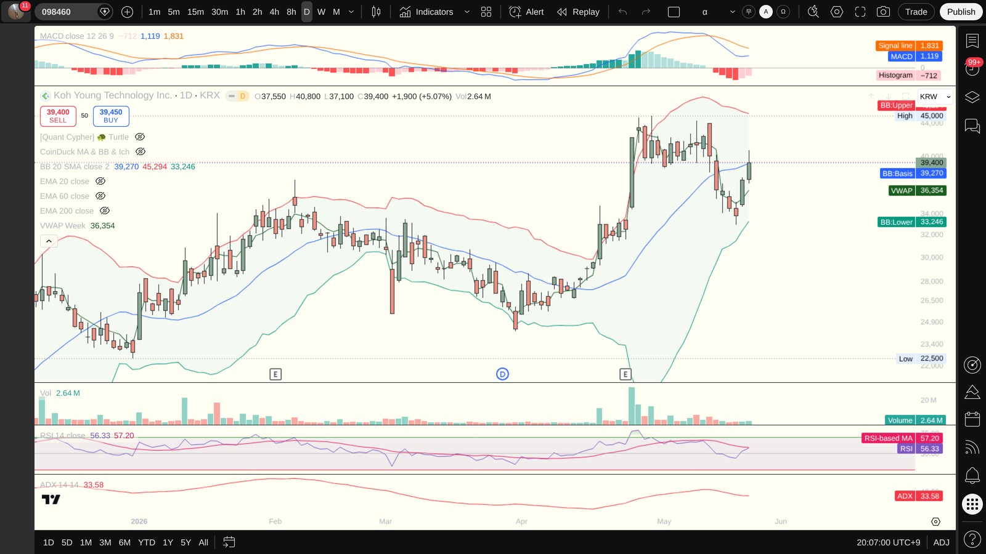Open the notifications bell icon
986x554 pixels.
point(972,475)
